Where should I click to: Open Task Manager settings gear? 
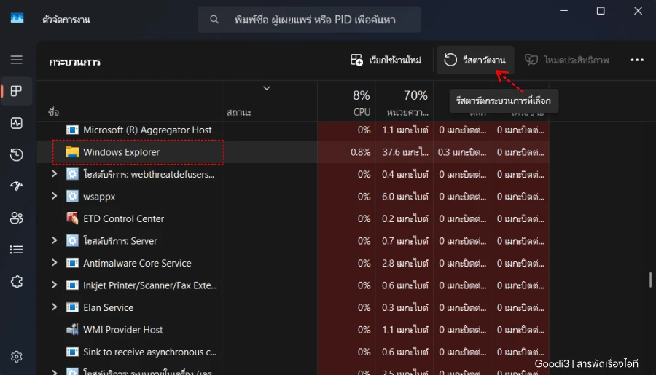pyautogui.click(x=17, y=357)
